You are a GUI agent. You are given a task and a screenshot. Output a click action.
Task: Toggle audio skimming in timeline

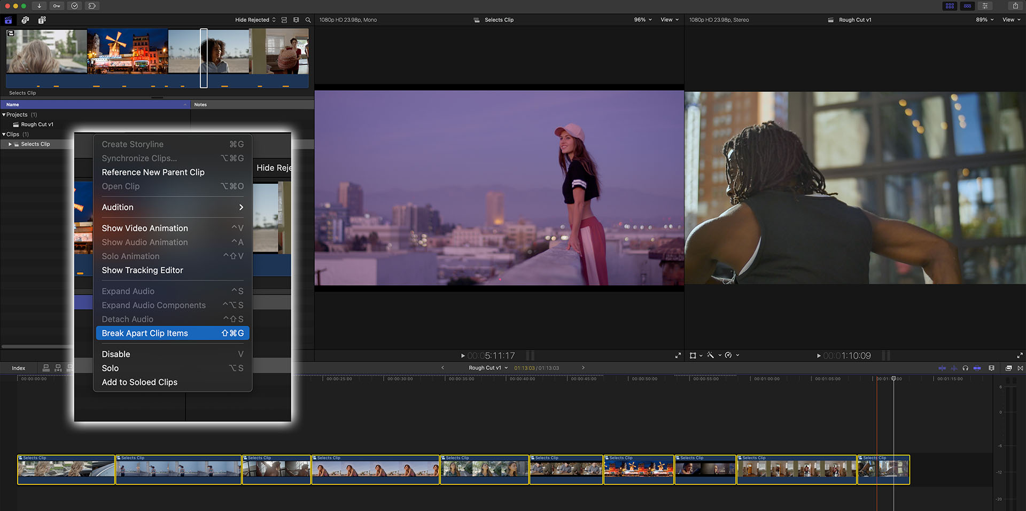point(954,368)
